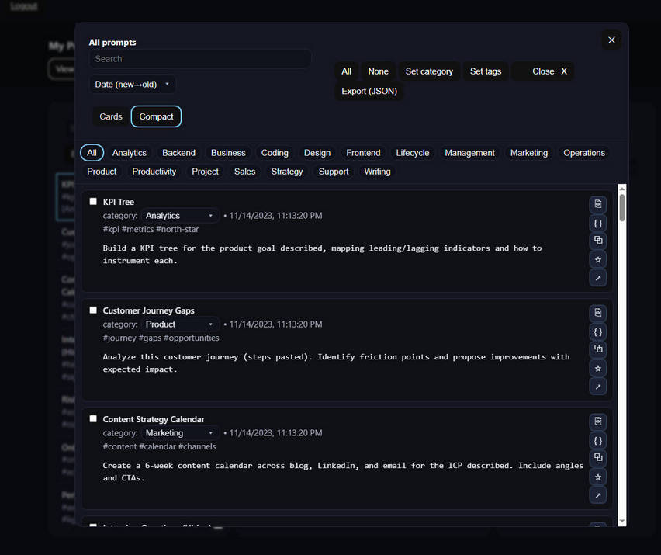Click the arrow icon on Content Strategy Calendar
This screenshot has height=555, width=661.
point(597,495)
